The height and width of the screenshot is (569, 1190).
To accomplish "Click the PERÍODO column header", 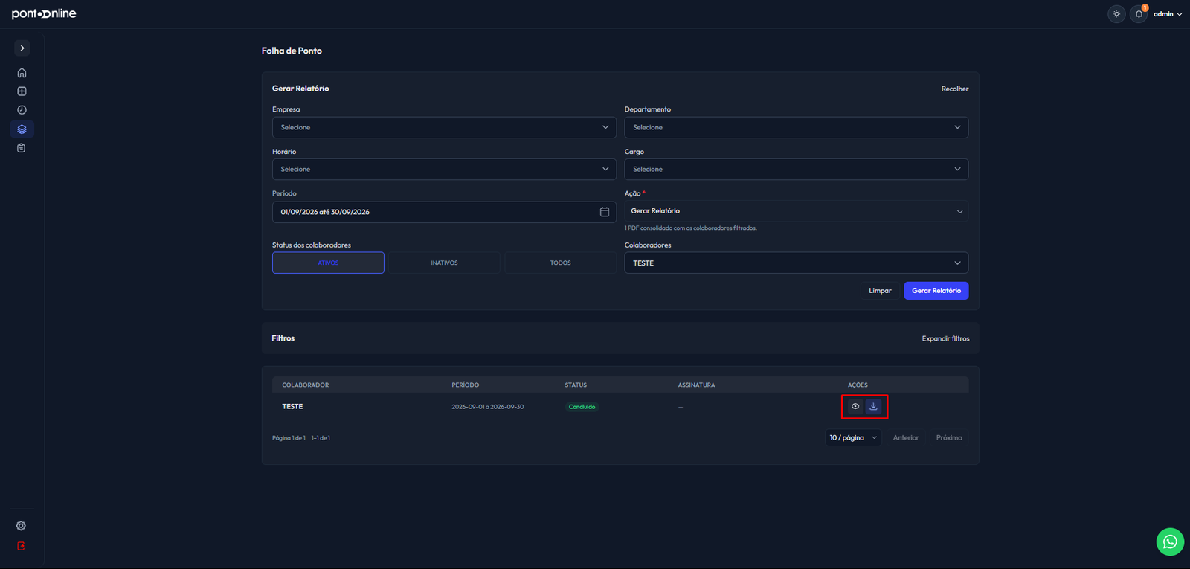I will pyautogui.click(x=466, y=385).
